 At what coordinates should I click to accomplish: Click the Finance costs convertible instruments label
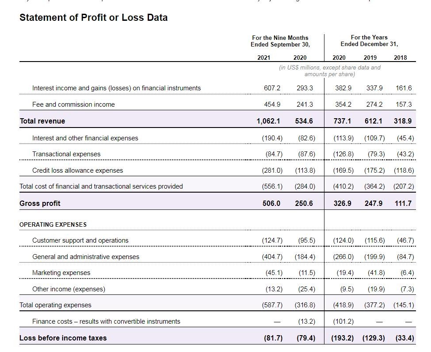[106, 321]
